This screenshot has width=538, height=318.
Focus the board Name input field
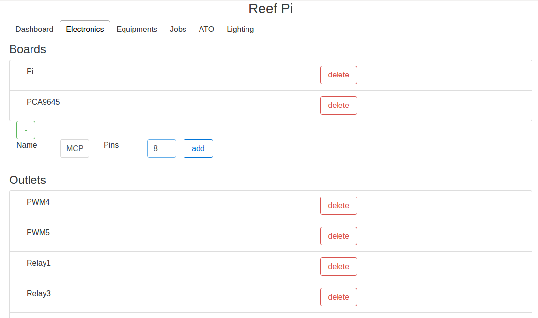[75, 149]
